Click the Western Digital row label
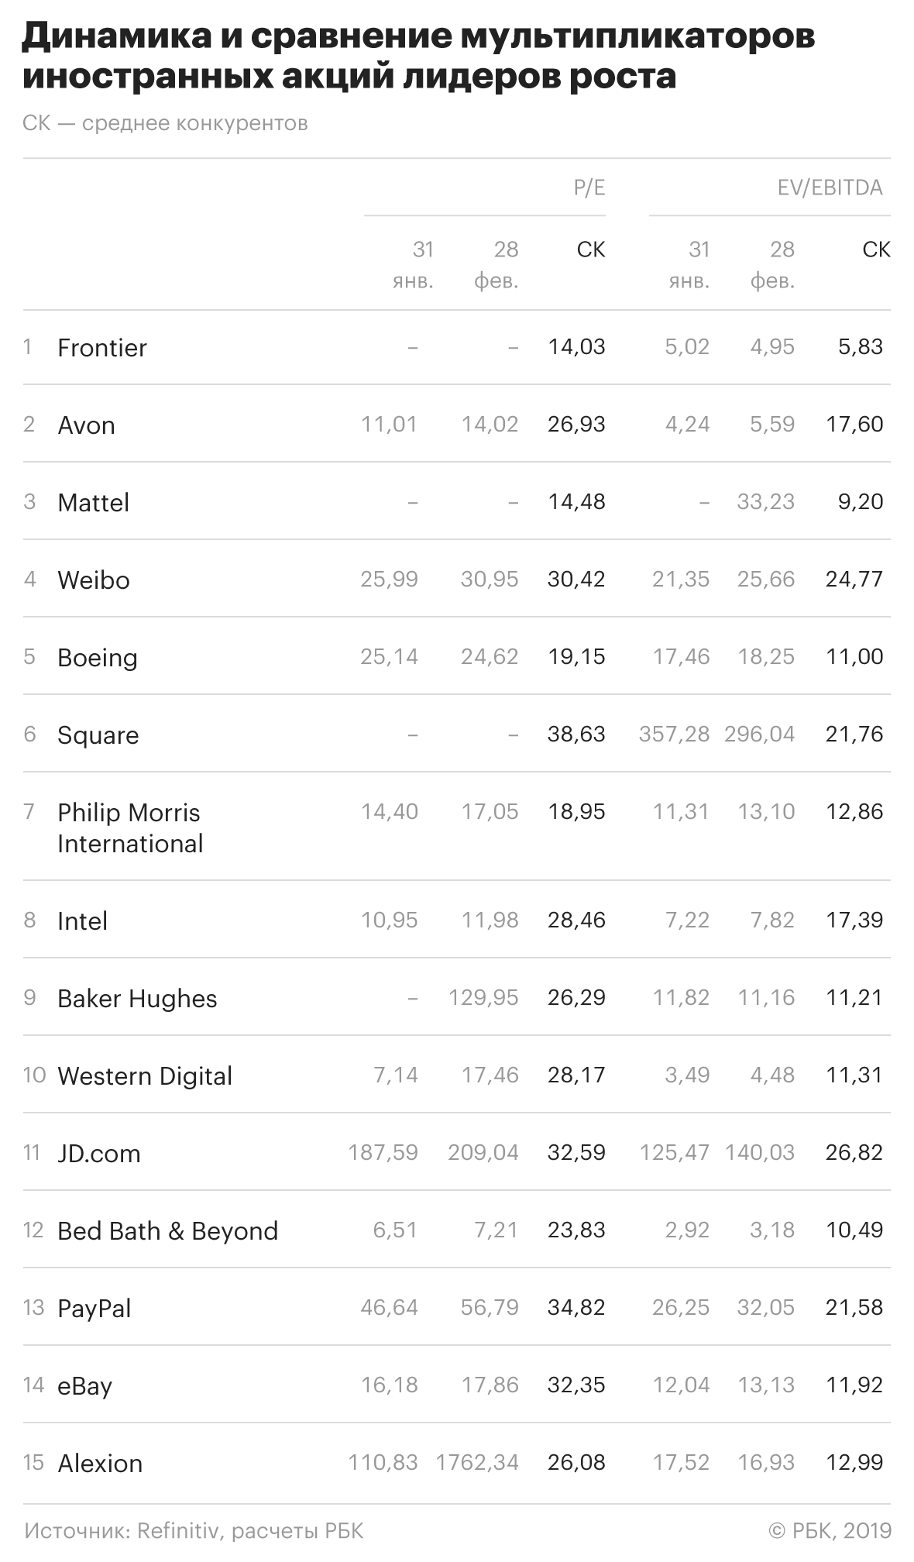Screen dimensions: 914x1562 pos(145,1076)
